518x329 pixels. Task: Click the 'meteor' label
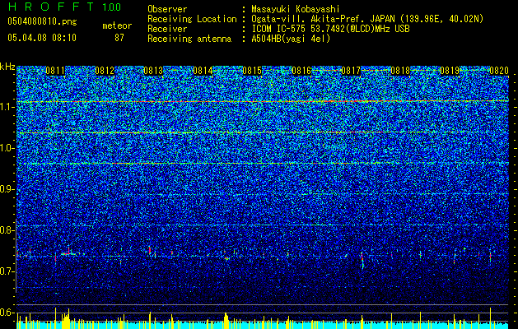(117, 25)
